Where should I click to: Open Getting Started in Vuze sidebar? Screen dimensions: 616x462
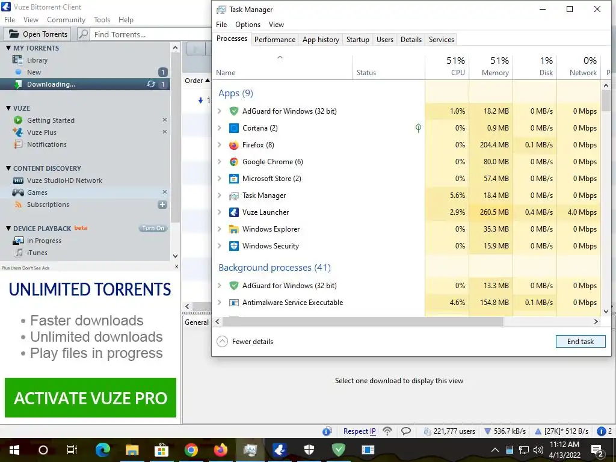[x=51, y=120]
